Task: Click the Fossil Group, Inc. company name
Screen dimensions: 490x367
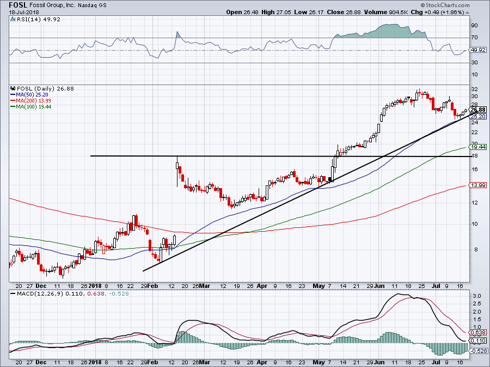Action: coord(52,5)
